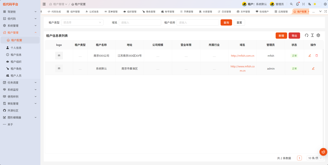Open 租户信息 sidebar item

pyautogui.click(x=20, y=55)
